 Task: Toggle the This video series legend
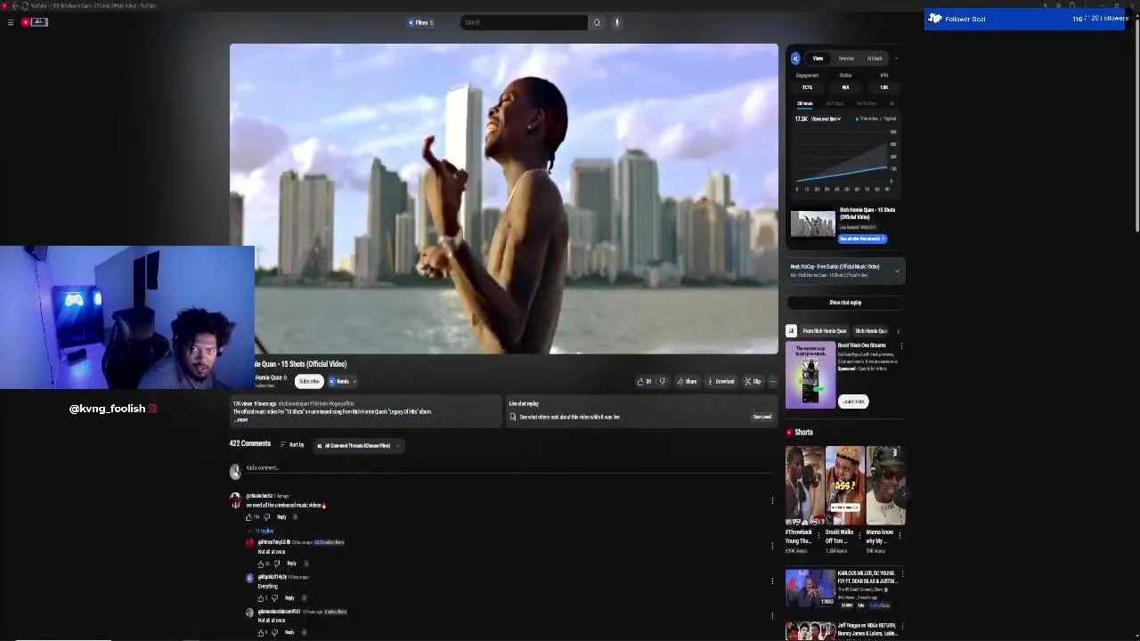click(867, 118)
